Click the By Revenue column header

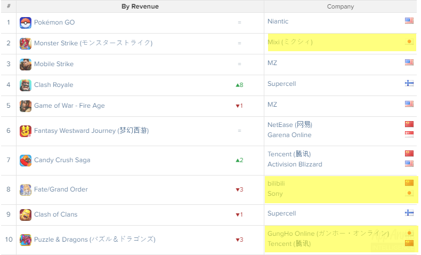coord(140,6)
